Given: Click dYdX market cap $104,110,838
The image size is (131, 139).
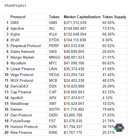Looking at the screenshot, I should [75, 40].
